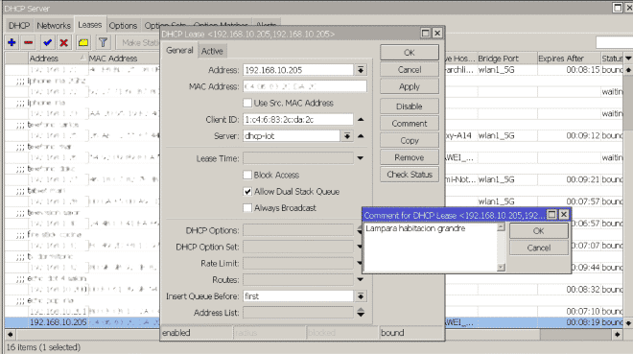The width and height of the screenshot is (633, 354).
Task: Switch to Networks tab
Action: coord(54,26)
